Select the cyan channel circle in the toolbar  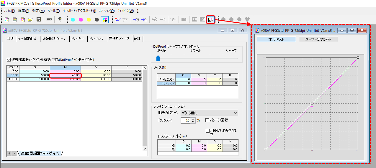(73, 20)
